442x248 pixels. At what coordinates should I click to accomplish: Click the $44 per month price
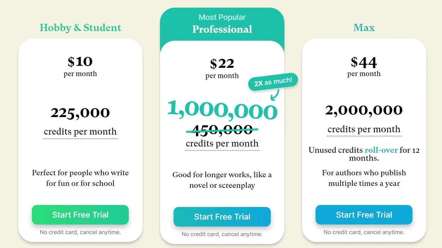tap(364, 66)
